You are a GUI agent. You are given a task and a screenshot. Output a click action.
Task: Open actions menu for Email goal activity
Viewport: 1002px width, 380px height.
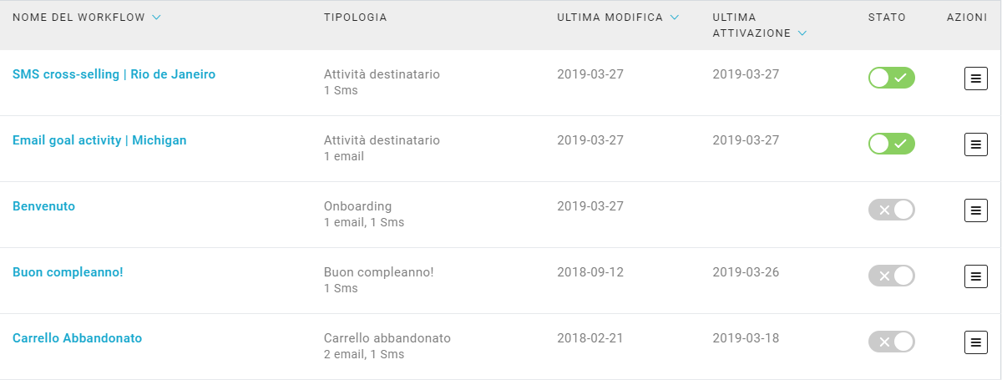tap(974, 144)
